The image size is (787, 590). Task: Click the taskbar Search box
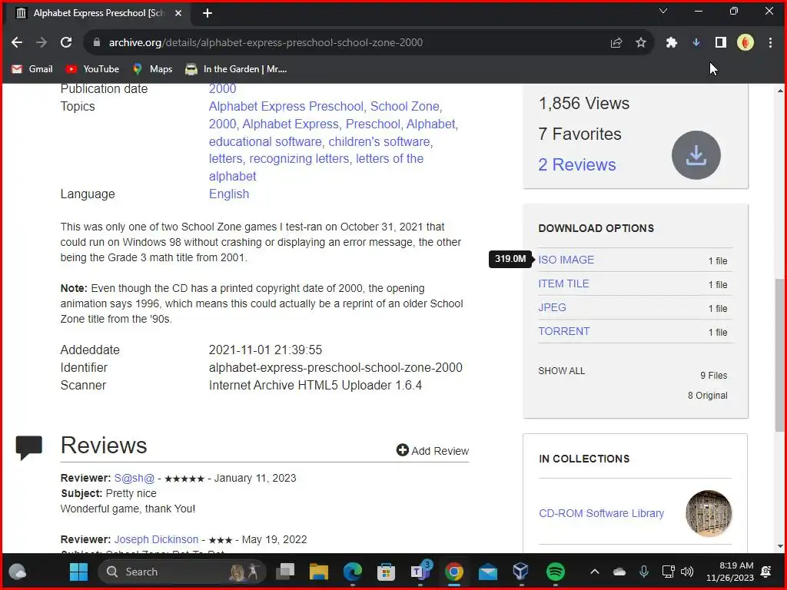pos(181,572)
